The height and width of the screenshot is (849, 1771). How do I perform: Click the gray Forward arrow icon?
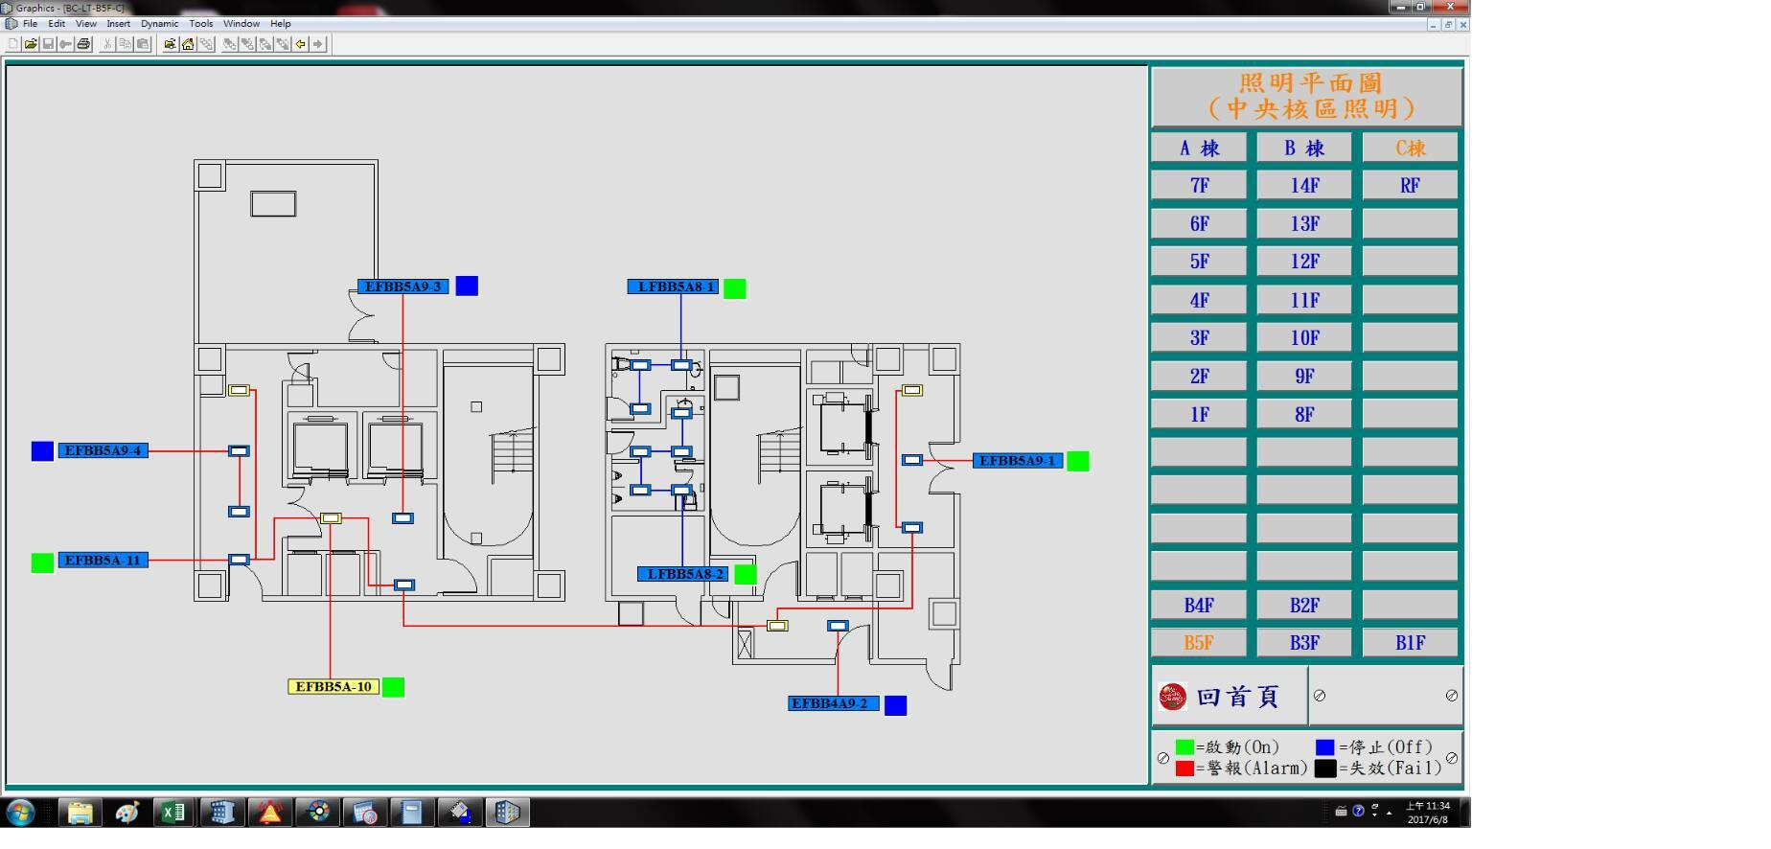coord(318,44)
